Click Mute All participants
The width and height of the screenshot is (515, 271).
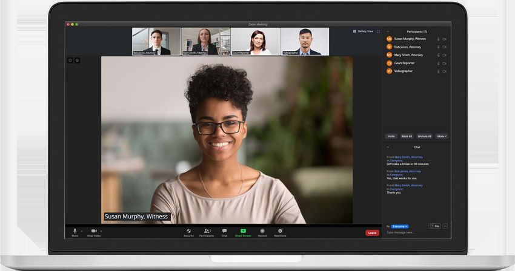click(x=407, y=136)
